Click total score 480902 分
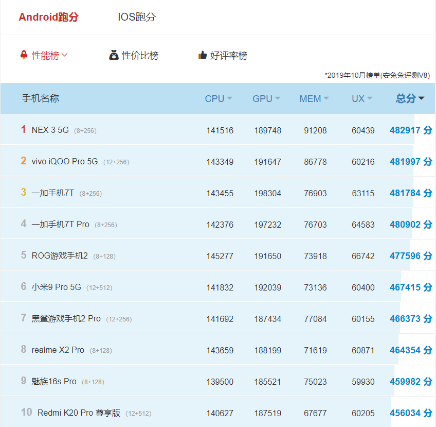 click(411, 225)
